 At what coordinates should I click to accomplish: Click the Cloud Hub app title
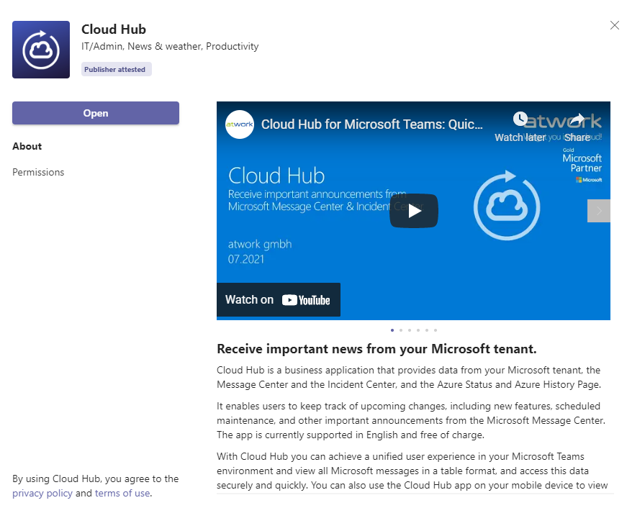114,30
